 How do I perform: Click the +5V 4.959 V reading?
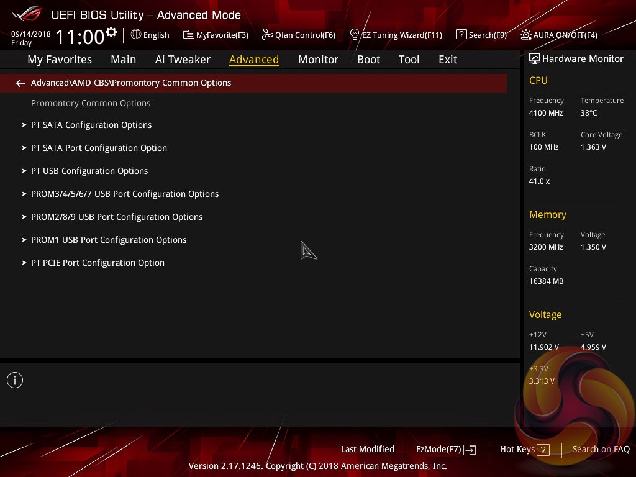coord(593,347)
